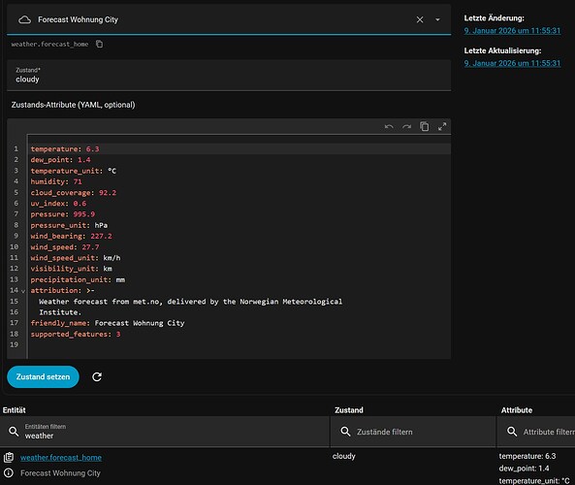The image size is (575, 485).
Task: Focus the Entitäten filtern search field
Action: 165,432
